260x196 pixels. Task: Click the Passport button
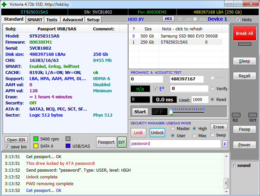(106, 142)
